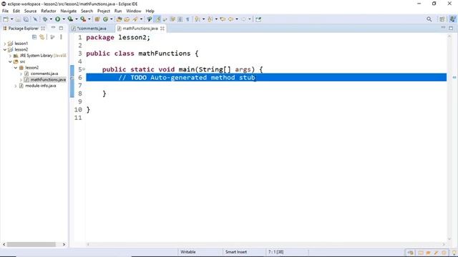This screenshot has height=257, width=458.
Task: Click the Open Task icon
Action: tap(127, 19)
